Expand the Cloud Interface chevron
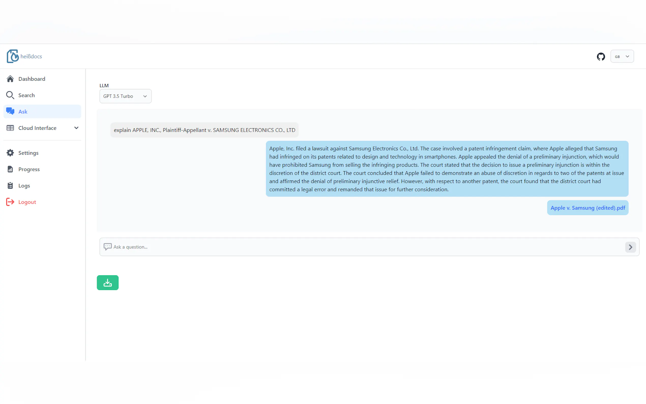The height and width of the screenshot is (404, 646). click(76, 128)
